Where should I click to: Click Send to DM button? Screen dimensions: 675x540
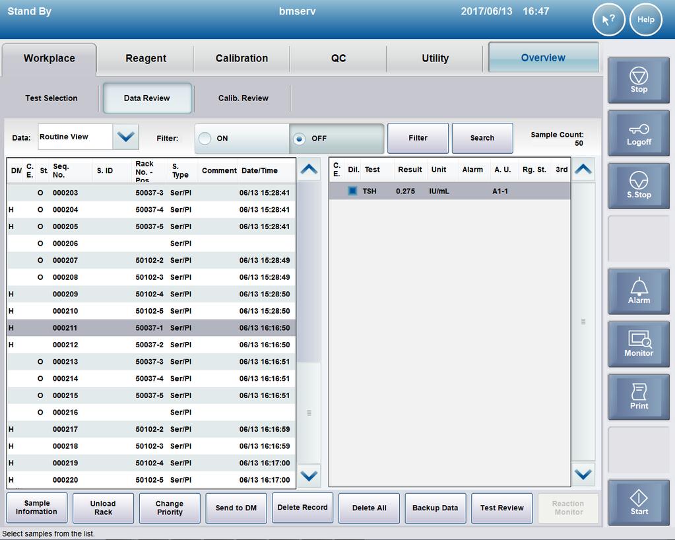236,508
